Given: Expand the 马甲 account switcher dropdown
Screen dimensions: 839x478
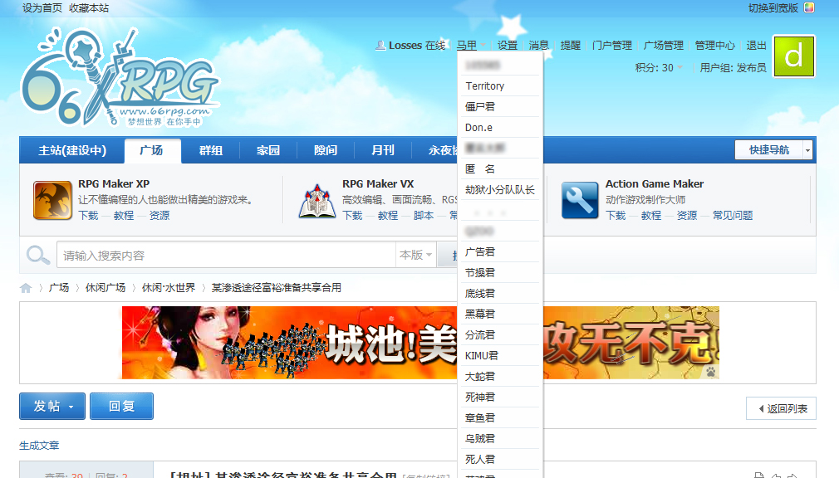Looking at the screenshot, I should tap(471, 46).
